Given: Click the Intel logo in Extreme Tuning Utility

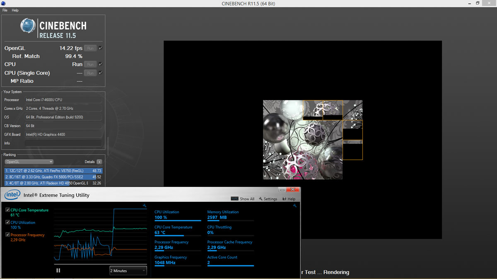Looking at the screenshot, I should click(12, 195).
